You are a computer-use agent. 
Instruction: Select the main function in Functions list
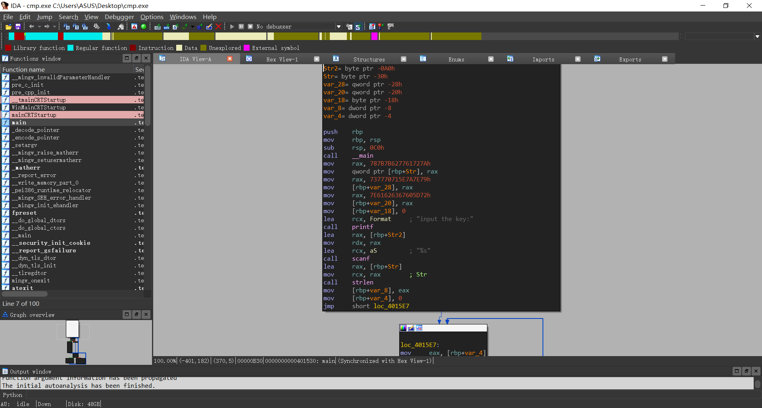coord(19,122)
